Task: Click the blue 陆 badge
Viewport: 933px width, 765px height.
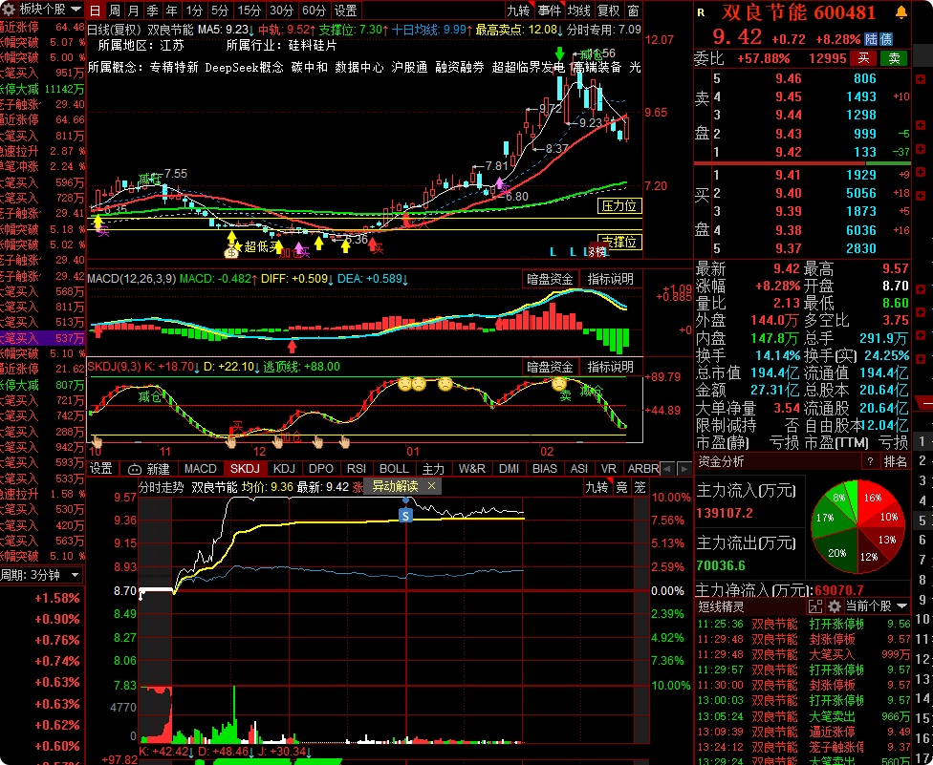Action: [x=871, y=39]
